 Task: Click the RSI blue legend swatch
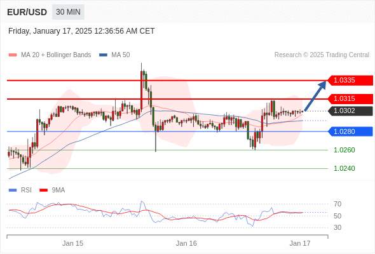13,190
